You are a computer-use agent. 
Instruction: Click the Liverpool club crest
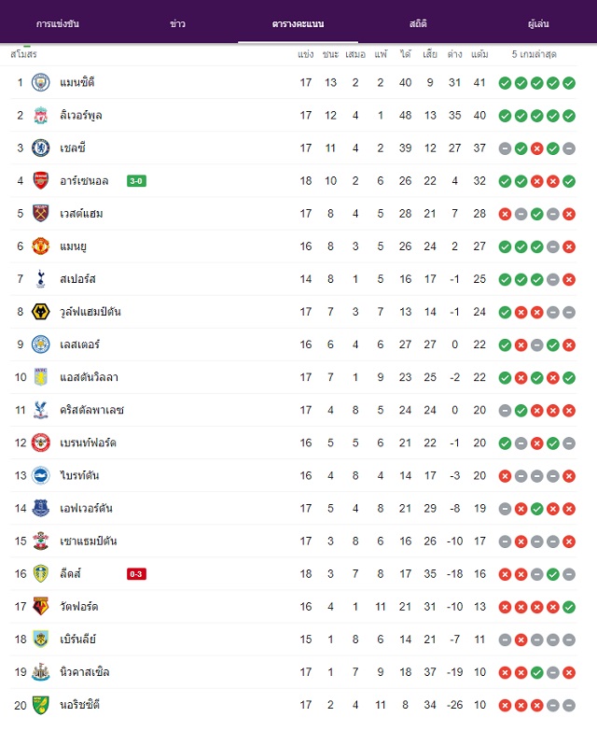(x=40, y=115)
